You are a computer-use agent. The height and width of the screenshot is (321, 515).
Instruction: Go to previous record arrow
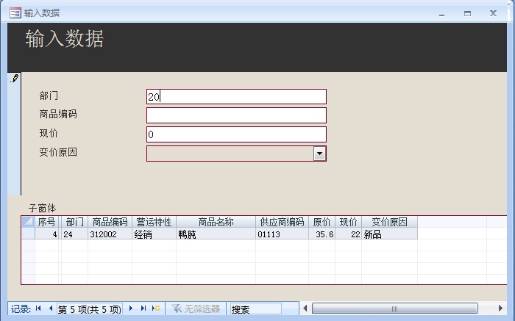pos(51,309)
